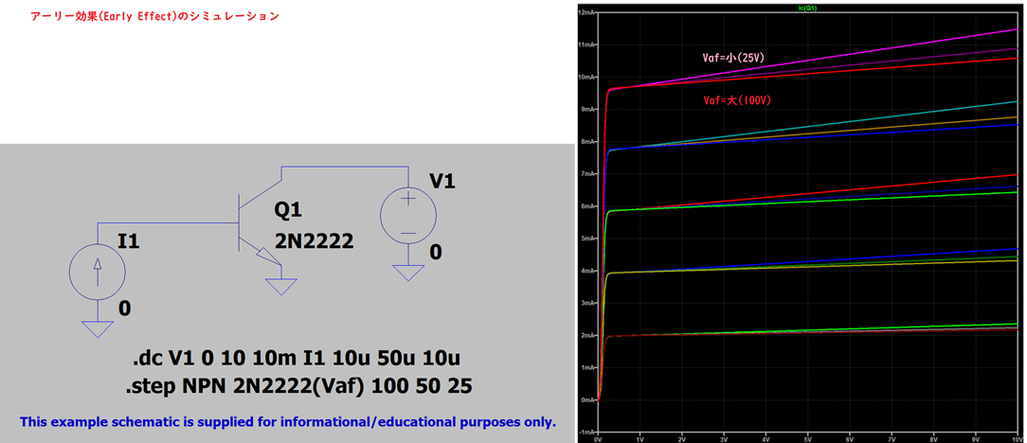Click the V1 source name label
Image resolution: width=1027 pixels, height=443 pixels.
click(441, 181)
